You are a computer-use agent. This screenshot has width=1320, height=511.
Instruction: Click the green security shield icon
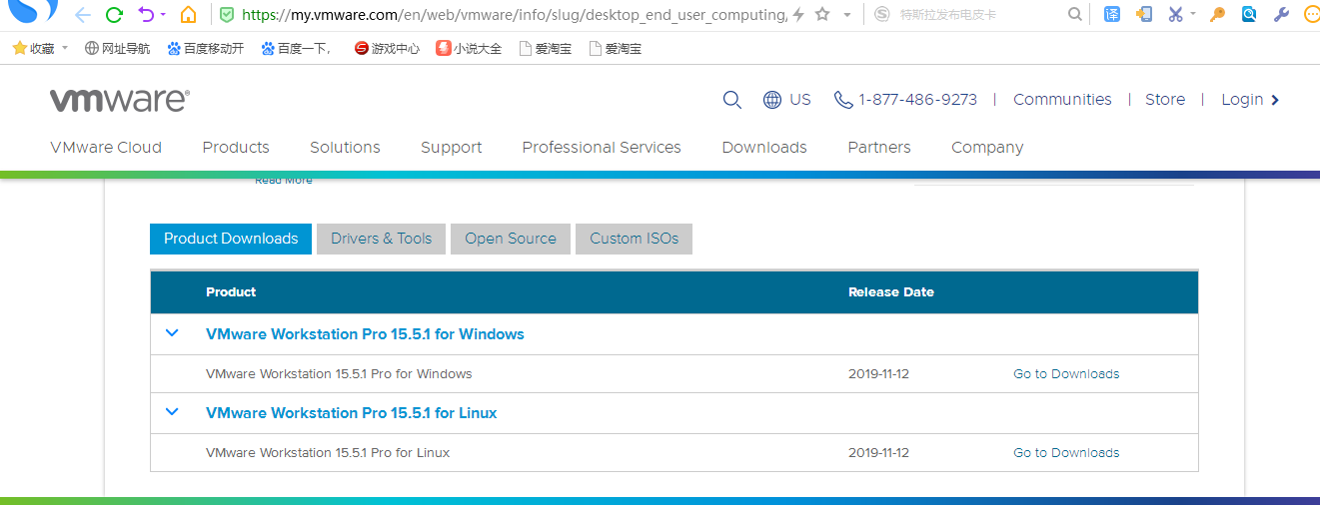pyautogui.click(x=227, y=15)
